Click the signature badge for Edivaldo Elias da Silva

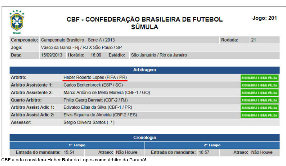[259, 108]
